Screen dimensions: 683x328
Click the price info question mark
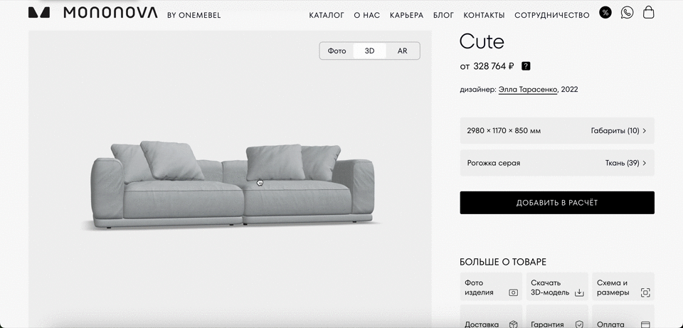[x=526, y=66]
